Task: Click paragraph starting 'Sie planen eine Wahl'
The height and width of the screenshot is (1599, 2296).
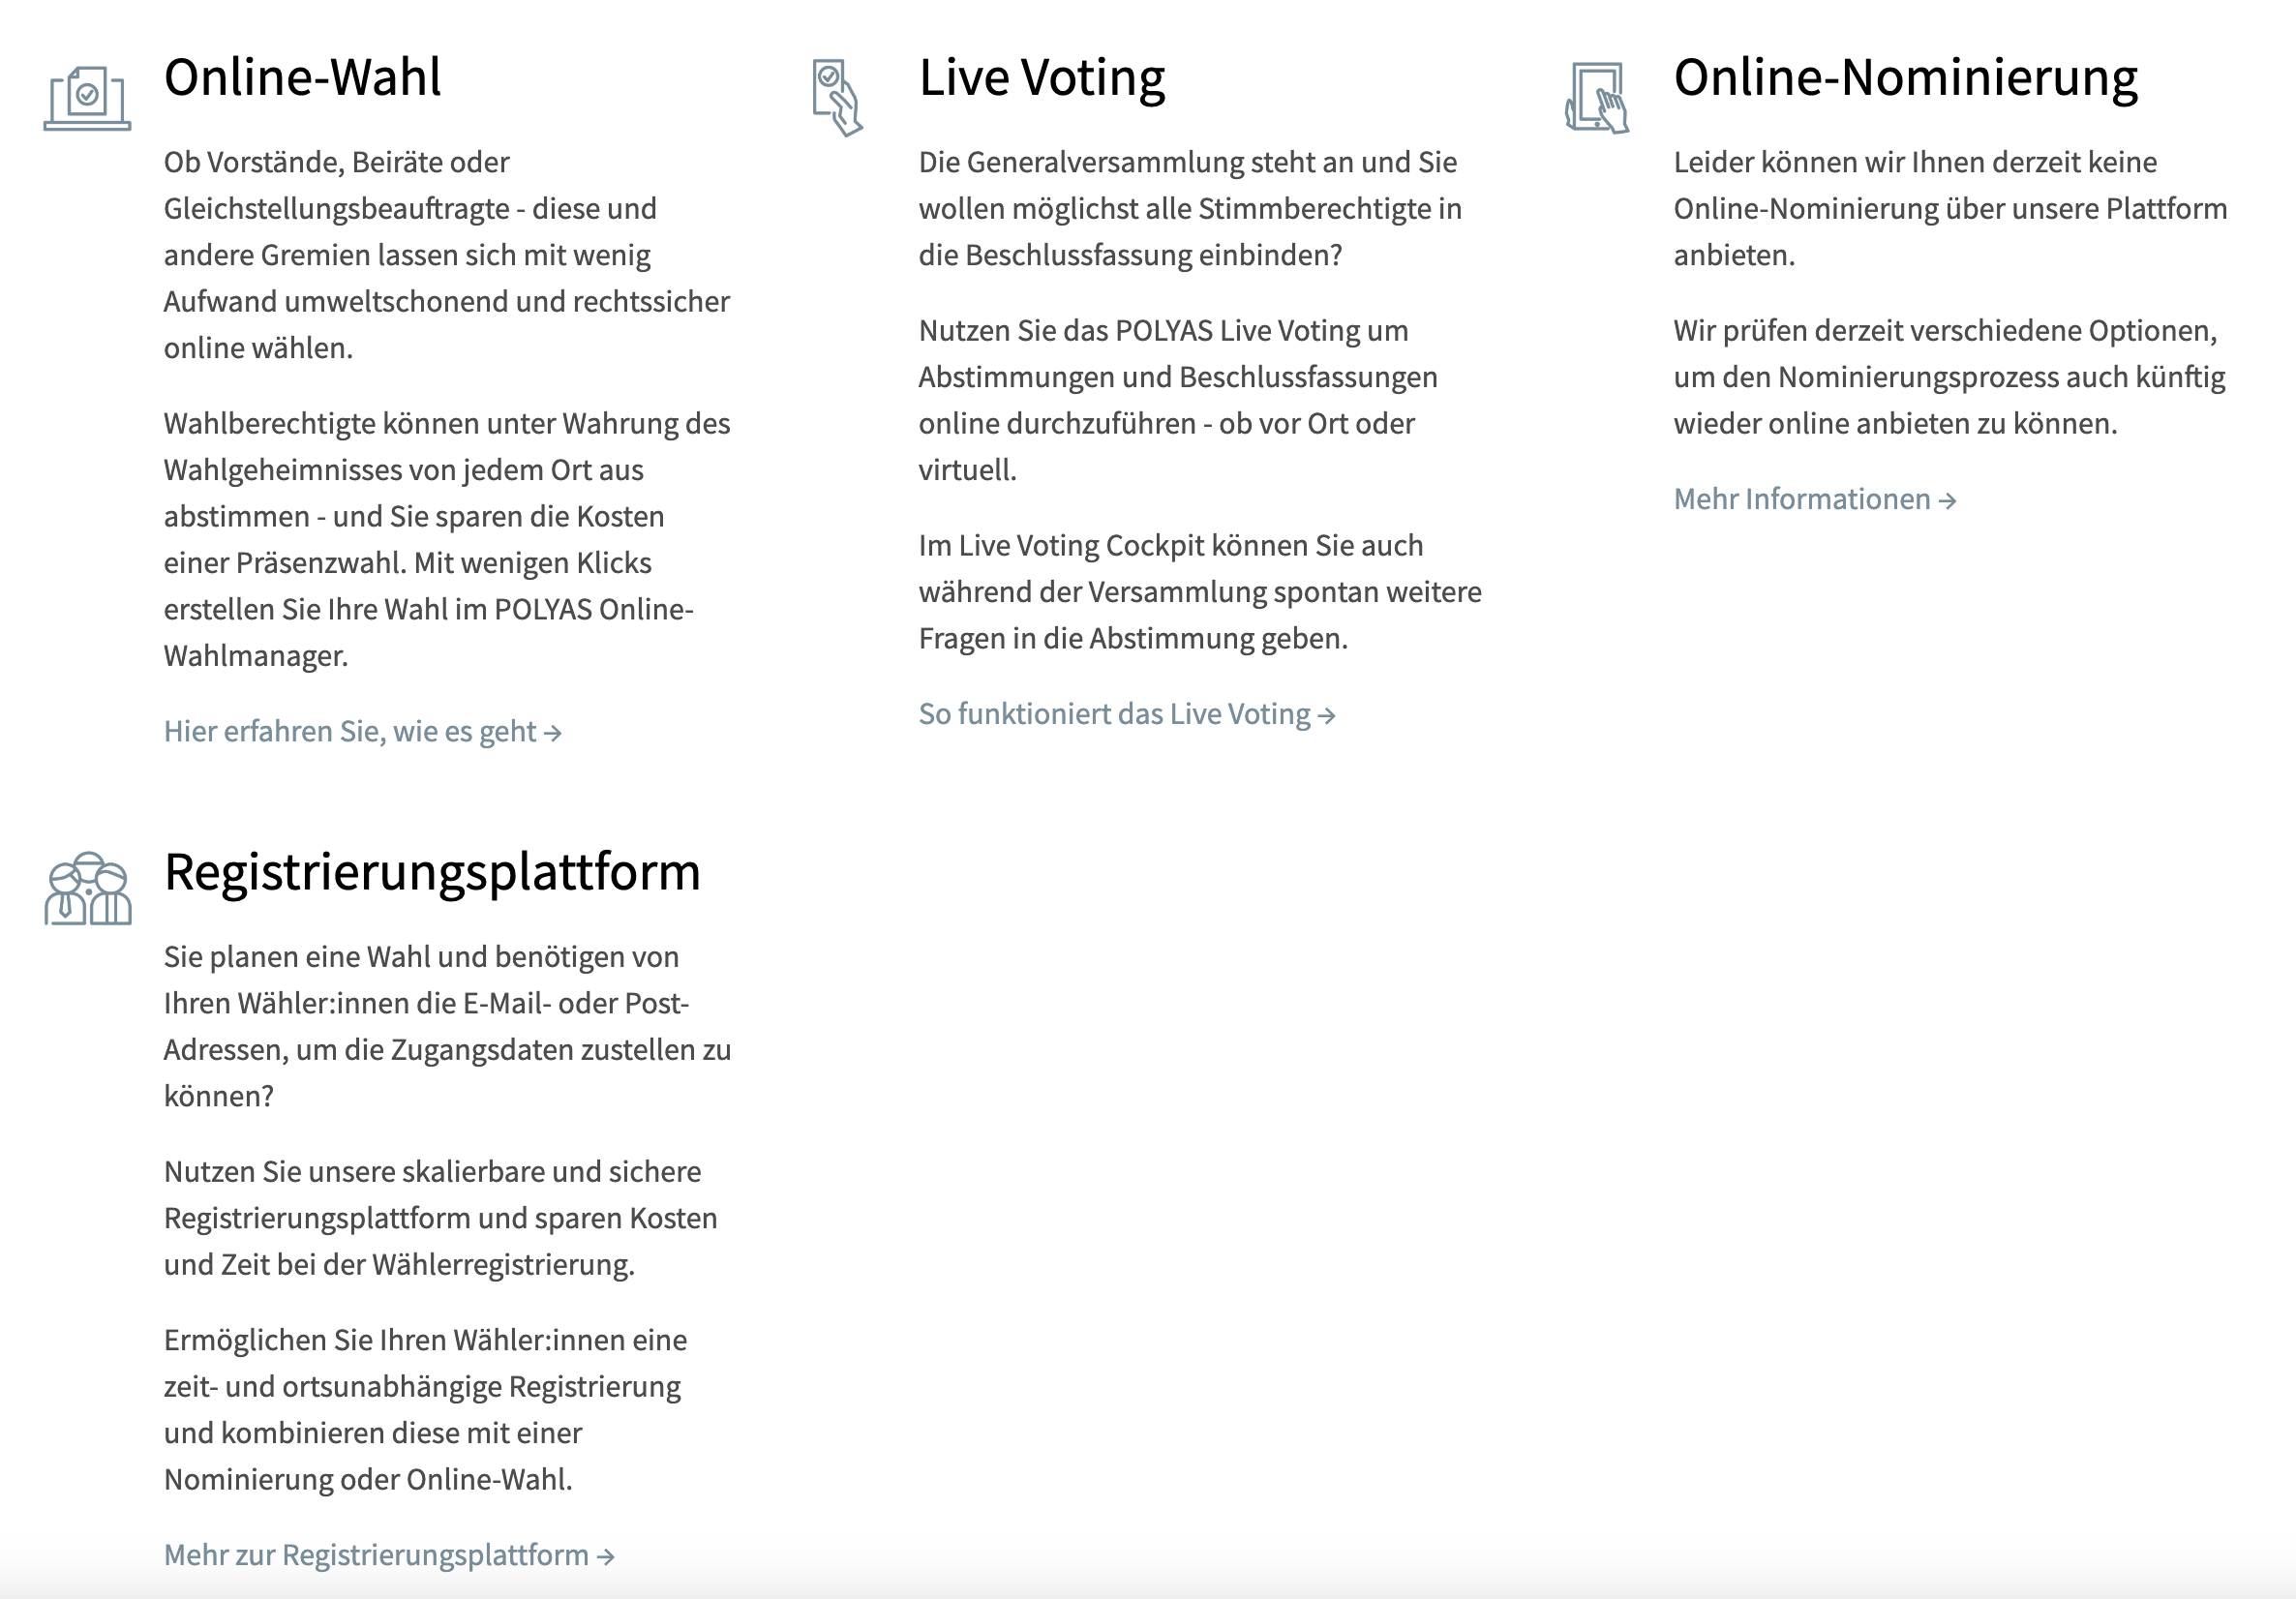Action: [448, 1026]
